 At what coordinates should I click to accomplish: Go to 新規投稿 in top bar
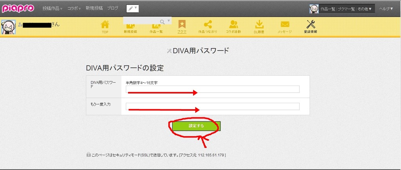(x=94, y=8)
